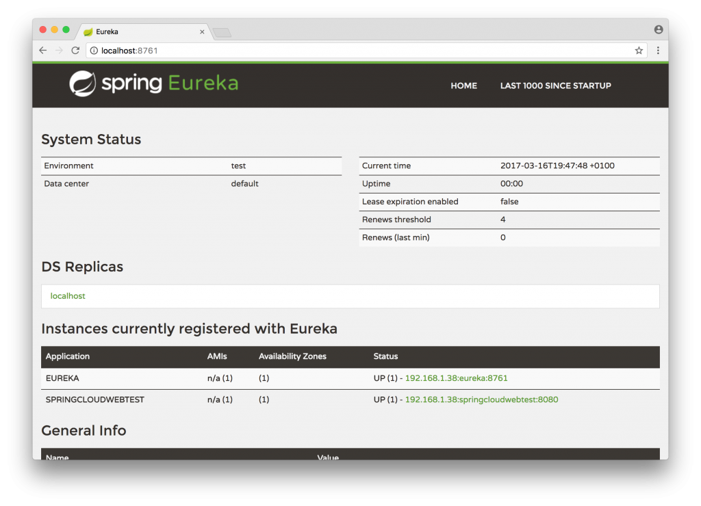The height and width of the screenshot is (506, 701).
Task: Click the Renews threshold label
Action: pyautogui.click(x=396, y=219)
